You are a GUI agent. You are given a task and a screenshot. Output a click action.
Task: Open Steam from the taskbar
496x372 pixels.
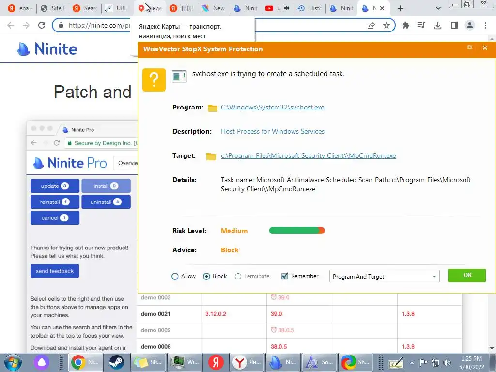117,362
